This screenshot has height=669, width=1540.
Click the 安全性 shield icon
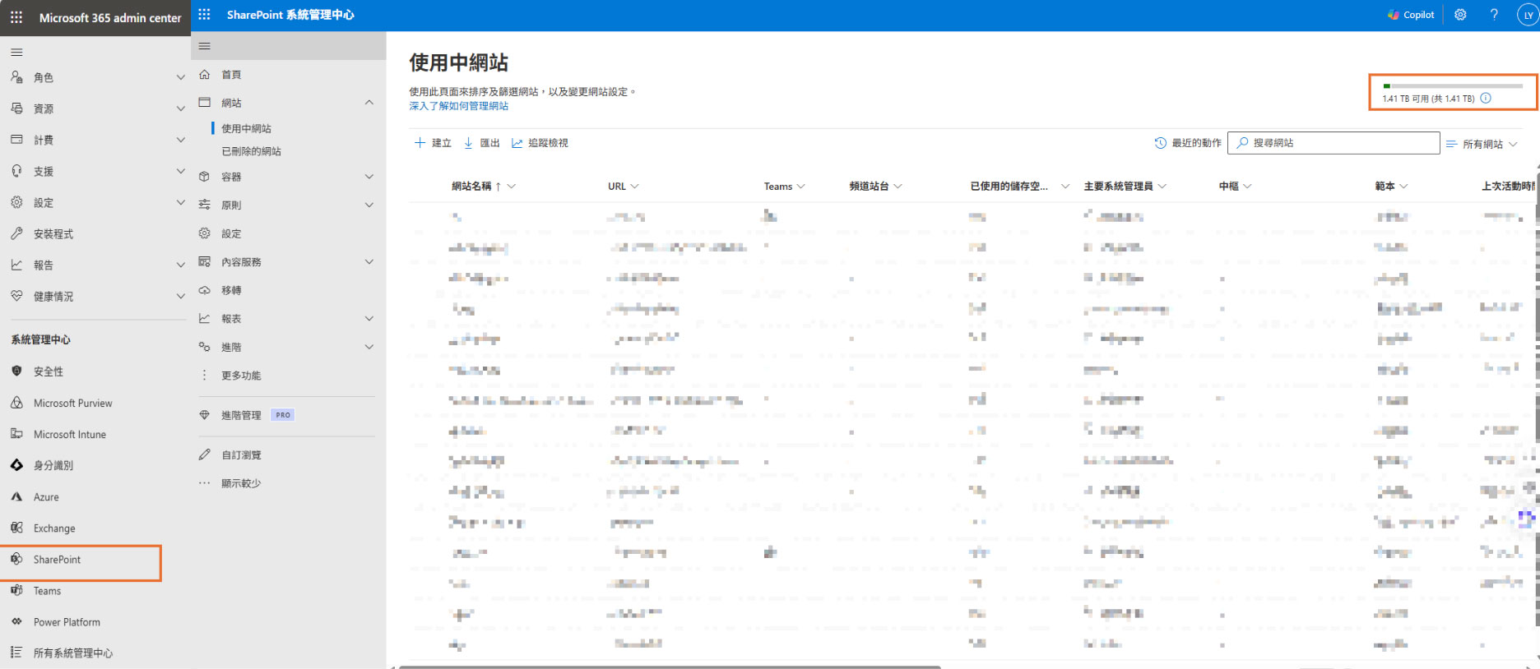[x=16, y=371]
